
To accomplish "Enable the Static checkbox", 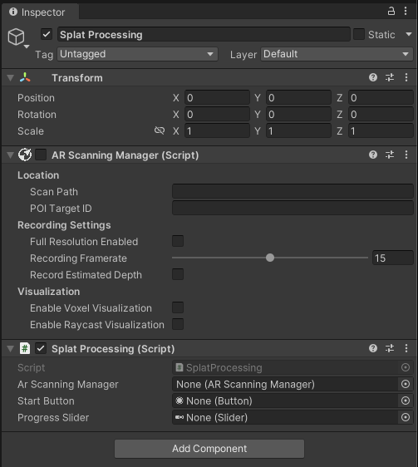I will 359,34.
